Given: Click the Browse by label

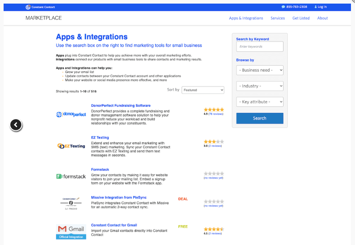Looking at the screenshot, I should 245,60.
